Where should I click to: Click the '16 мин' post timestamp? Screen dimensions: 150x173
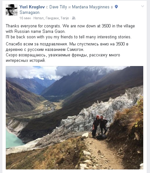[25, 18]
